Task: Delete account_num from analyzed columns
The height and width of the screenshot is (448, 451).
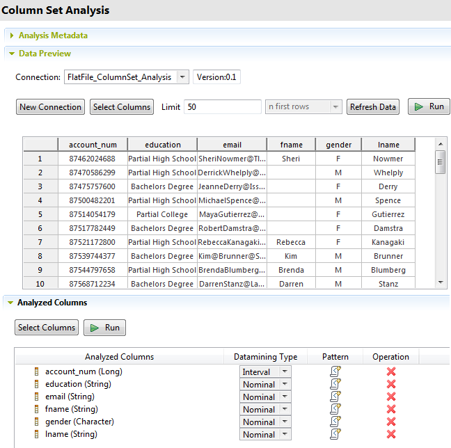Action: point(391,371)
